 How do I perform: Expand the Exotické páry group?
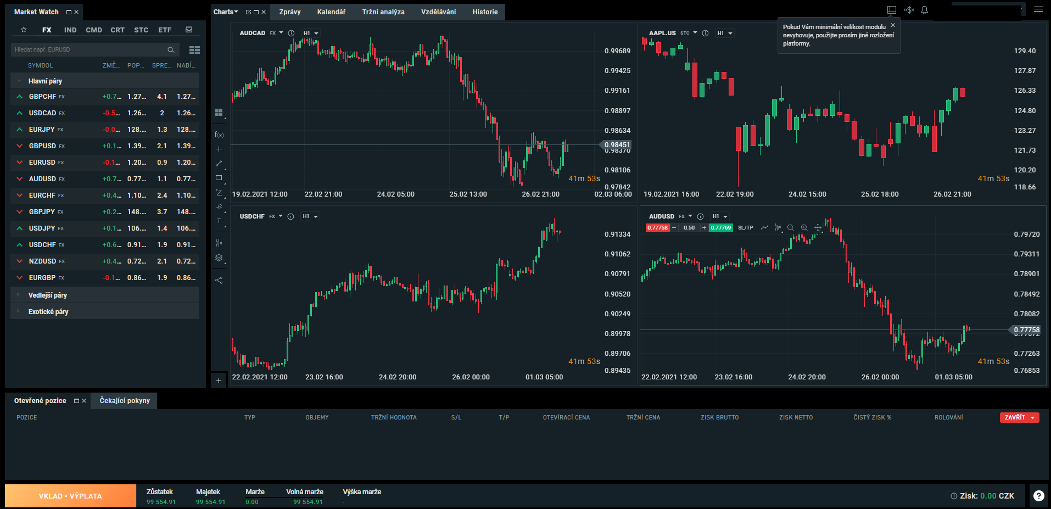105,311
